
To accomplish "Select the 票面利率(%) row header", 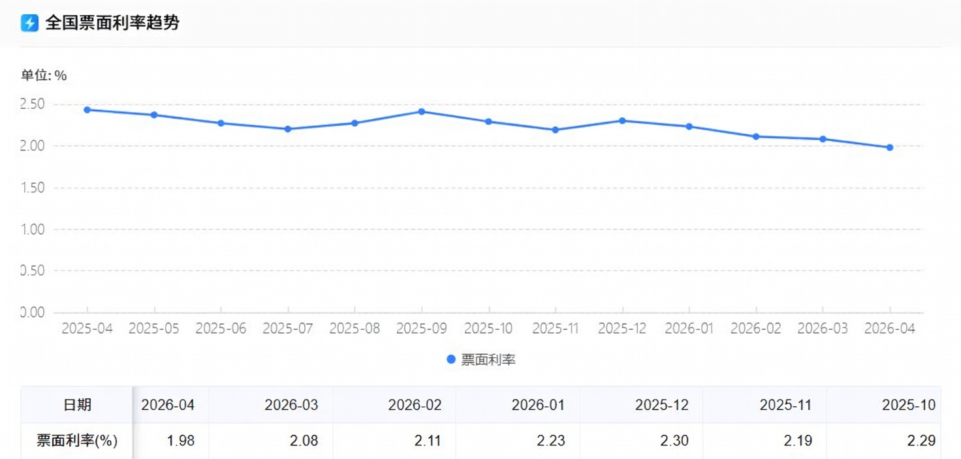I will tap(78, 441).
